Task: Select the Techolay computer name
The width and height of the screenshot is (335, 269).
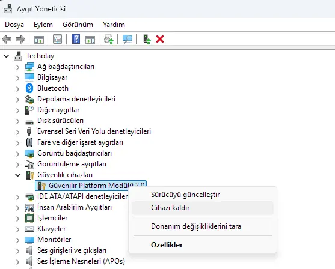Action: tap(40, 56)
